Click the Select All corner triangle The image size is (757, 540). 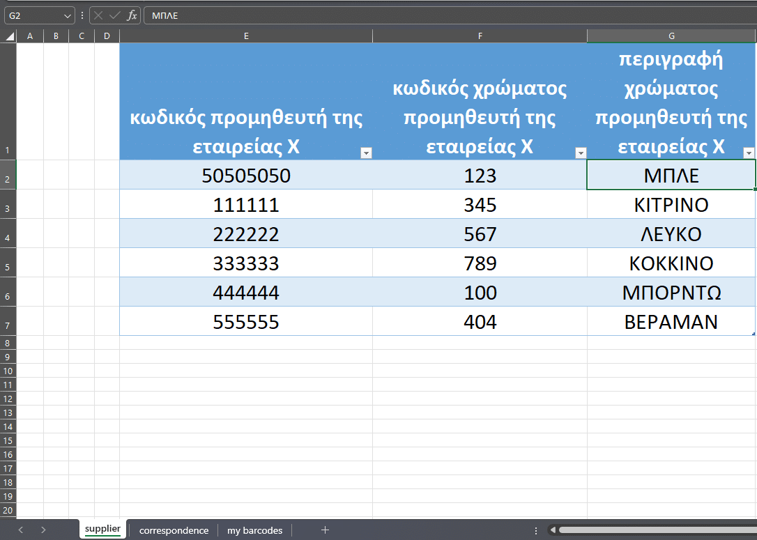click(x=9, y=36)
